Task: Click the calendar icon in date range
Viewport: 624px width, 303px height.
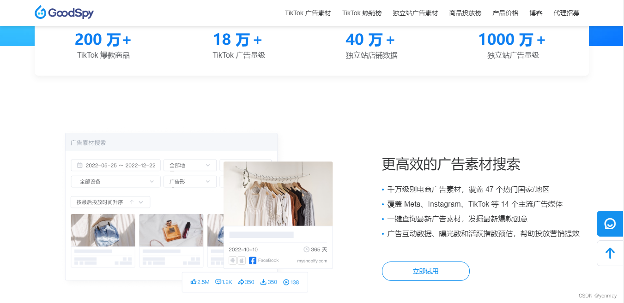Action: point(79,165)
